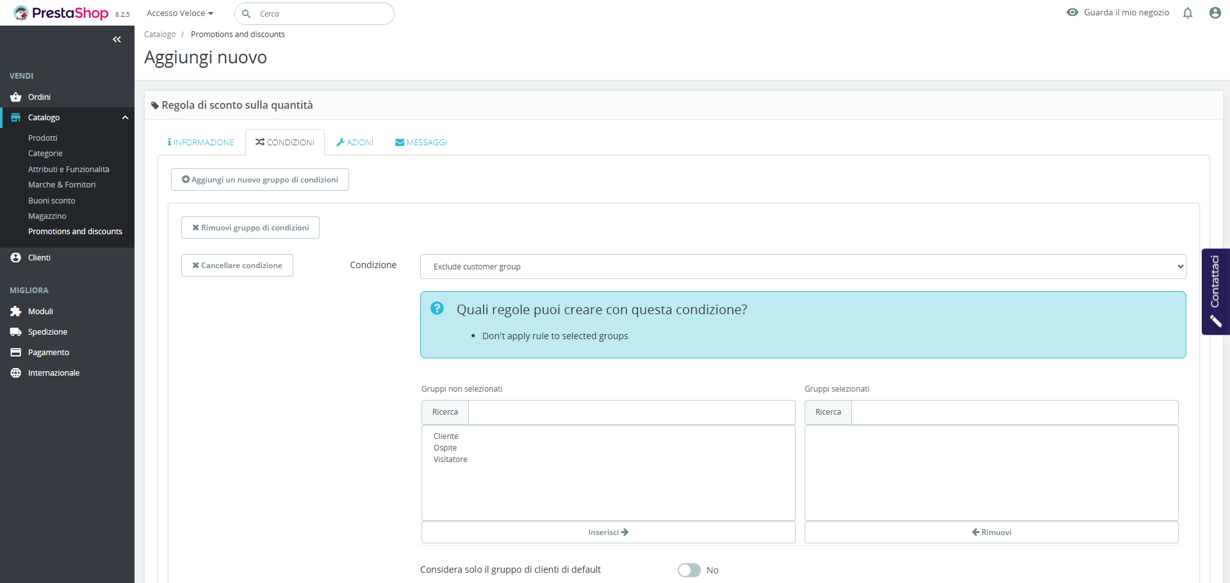The height and width of the screenshot is (583, 1230).
Task: Click the Inserisci button
Action: pyautogui.click(x=608, y=532)
